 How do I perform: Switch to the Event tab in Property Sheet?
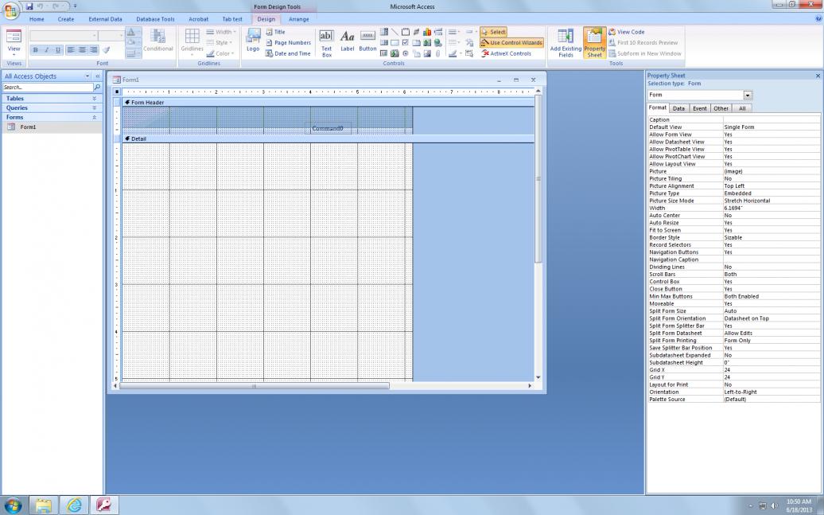point(699,108)
